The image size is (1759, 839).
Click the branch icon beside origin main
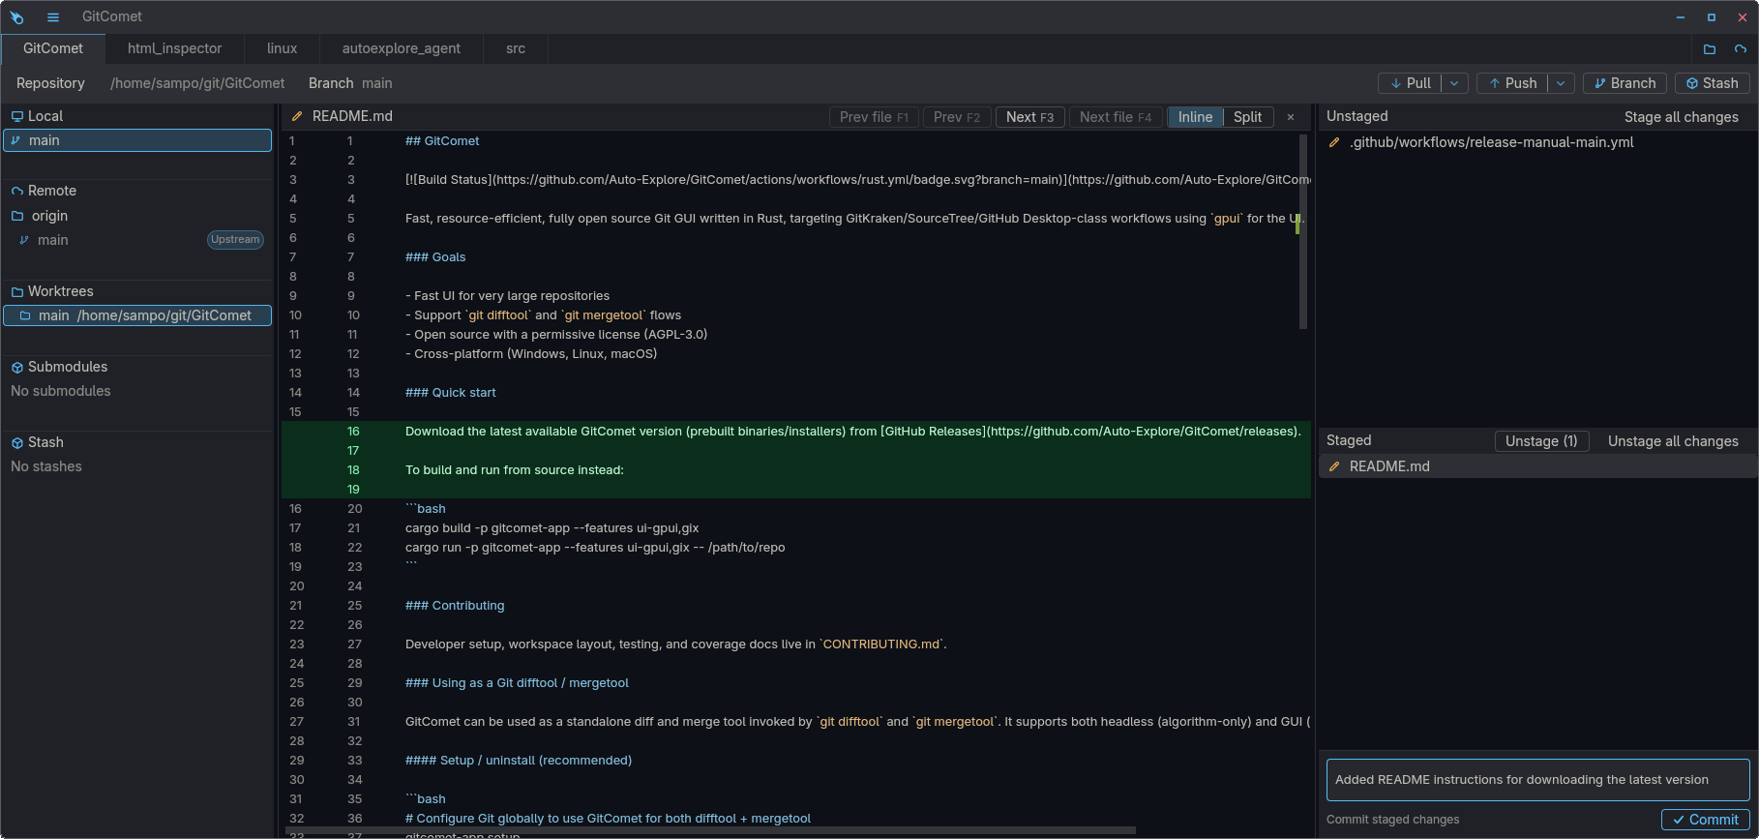click(x=24, y=240)
